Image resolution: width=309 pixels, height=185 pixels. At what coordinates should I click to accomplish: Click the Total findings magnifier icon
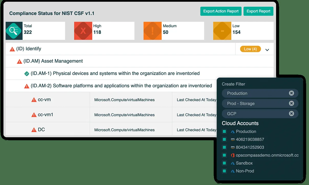[14, 31]
